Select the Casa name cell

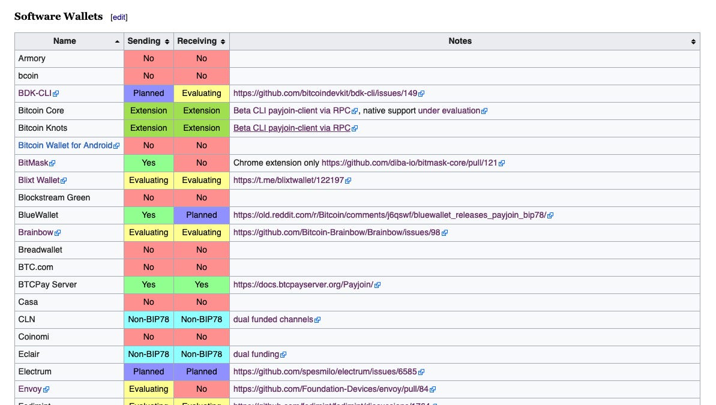(x=69, y=302)
